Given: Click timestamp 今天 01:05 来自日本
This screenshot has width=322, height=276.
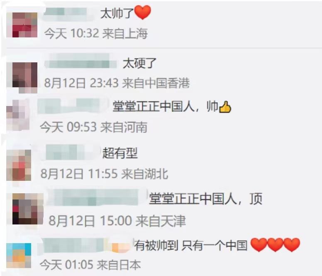Looking at the screenshot, I should (x=90, y=265).
